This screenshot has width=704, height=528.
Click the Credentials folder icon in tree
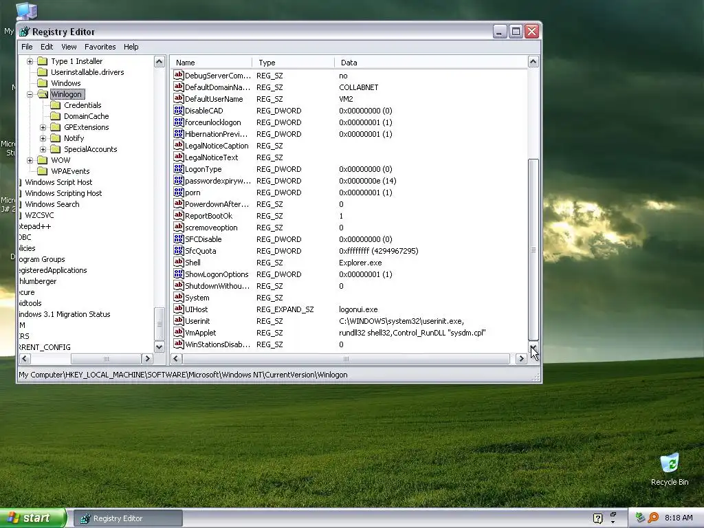[55, 105]
